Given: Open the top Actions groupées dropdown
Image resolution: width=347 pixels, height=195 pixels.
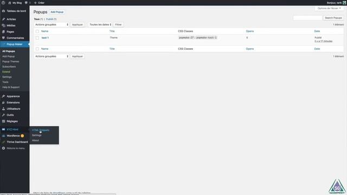Looking at the screenshot, I should click(x=52, y=24).
